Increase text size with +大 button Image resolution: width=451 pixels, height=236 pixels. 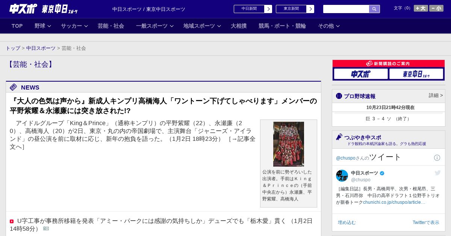421,8
